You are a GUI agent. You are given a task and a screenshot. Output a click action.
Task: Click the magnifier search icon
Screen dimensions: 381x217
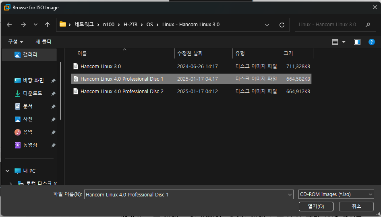point(368,25)
